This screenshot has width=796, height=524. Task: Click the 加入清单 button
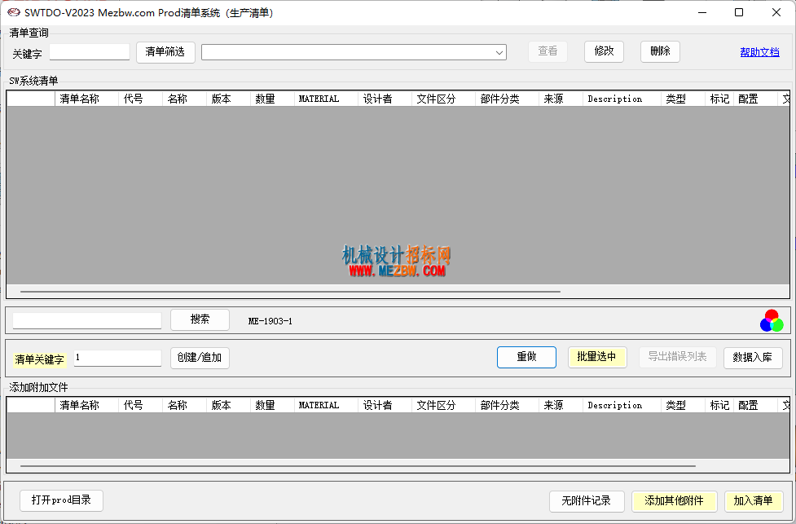pyautogui.click(x=754, y=502)
